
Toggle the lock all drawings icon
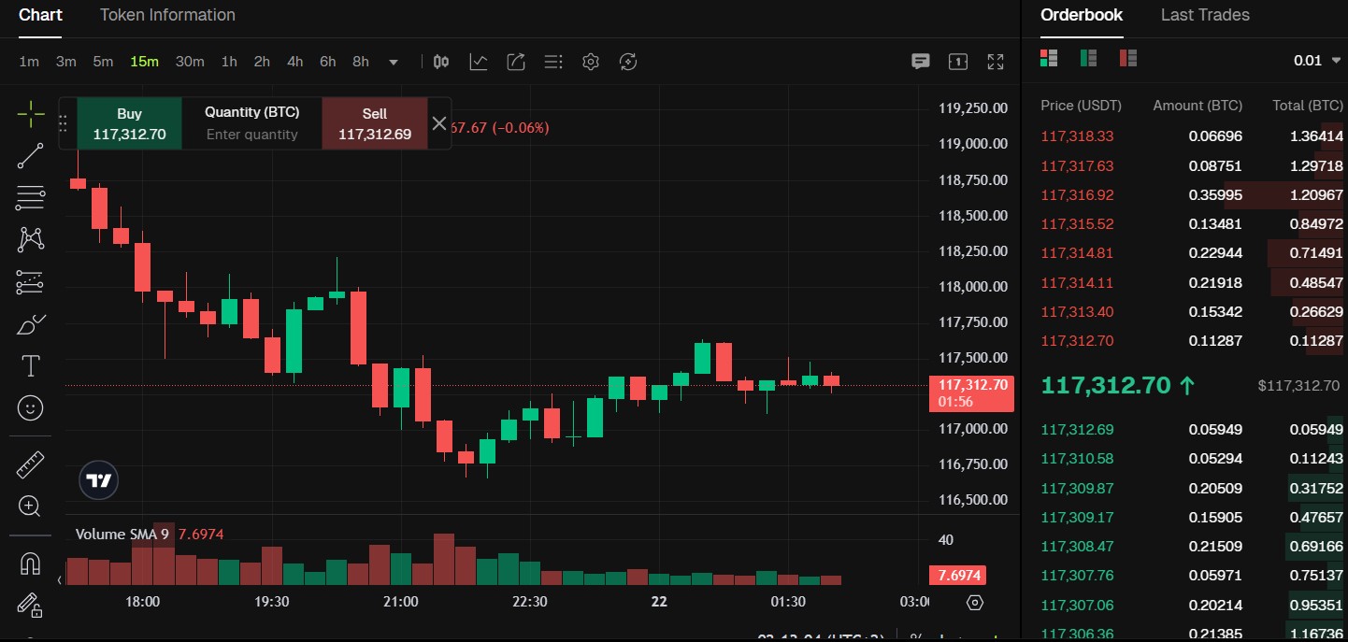pyautogui.click(x=31, y=606)
